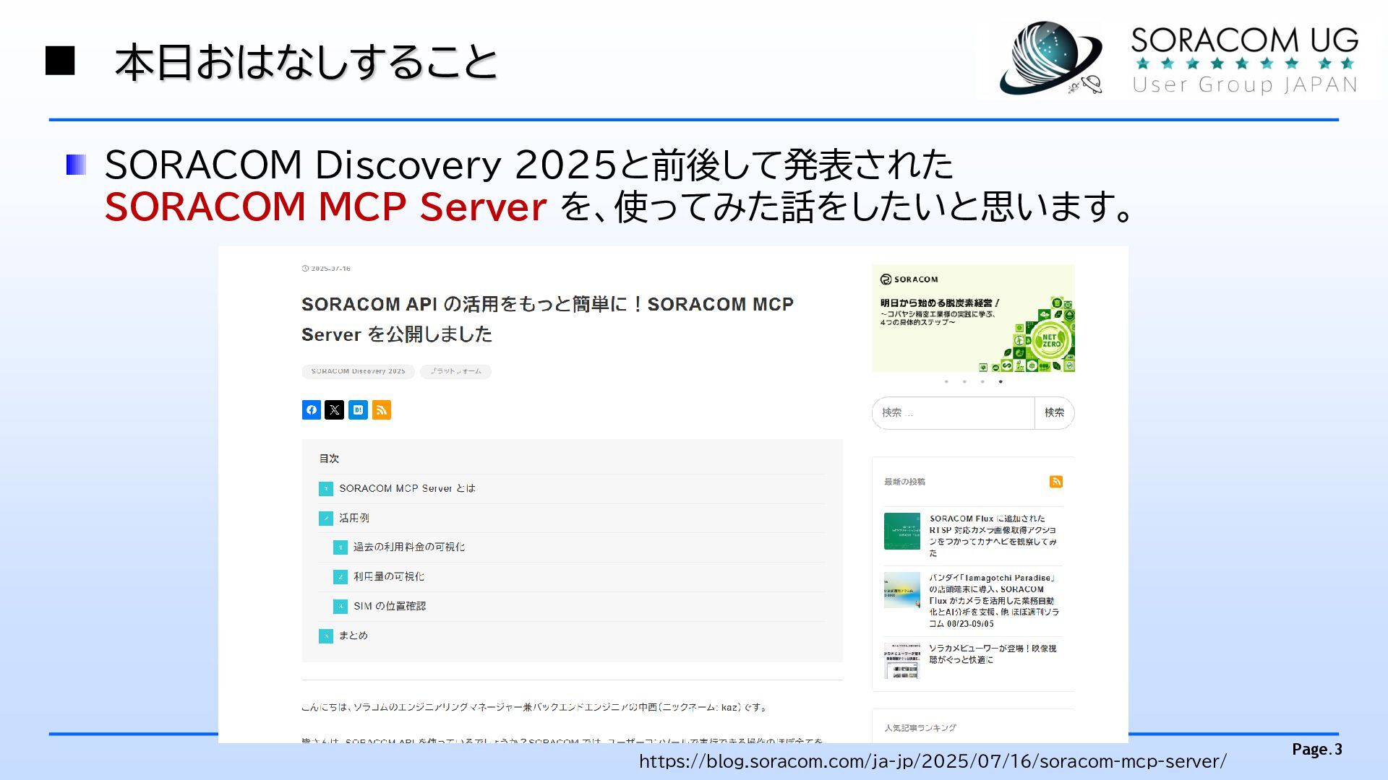The image size is (1388, 780).
Task: Click the SORACOM UG logo
Action: (x=1178, y=59)
